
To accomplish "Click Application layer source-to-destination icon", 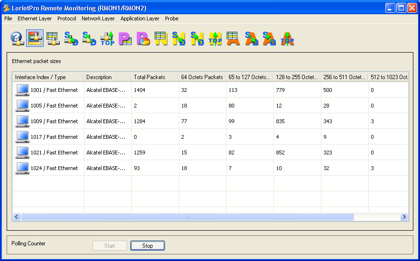I will (251, 38).
